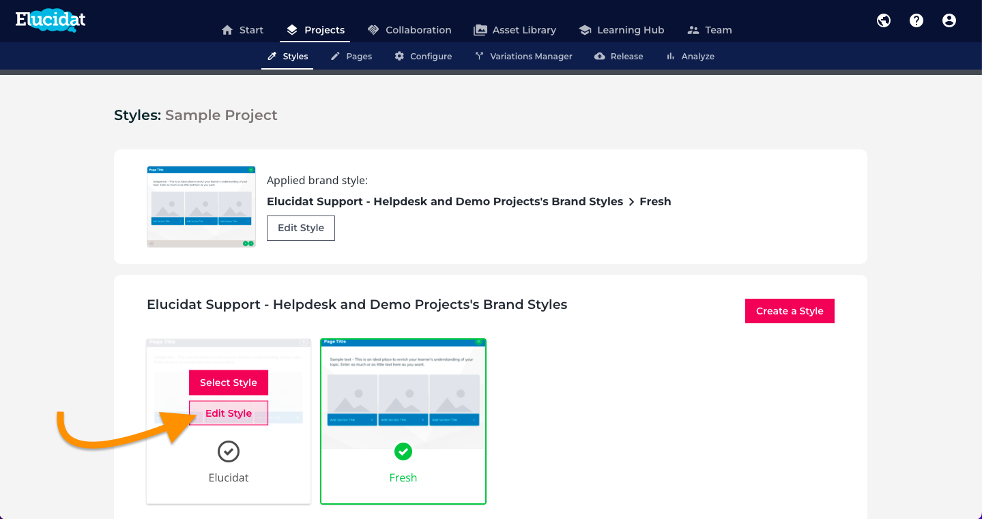Image resolution: width=982 pixels, height=519 pixels.
Task: Switch to the Configure tab
Action: click(423, 56)
